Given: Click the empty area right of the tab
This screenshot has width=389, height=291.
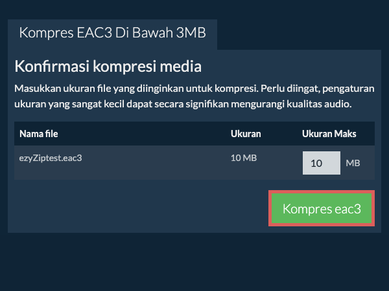Looking at the screenshot, I should (x=298, y=33).
